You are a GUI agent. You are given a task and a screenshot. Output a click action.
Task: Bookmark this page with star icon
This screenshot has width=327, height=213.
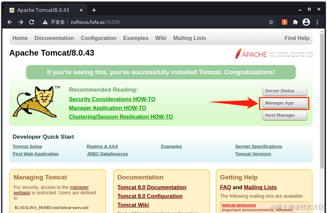[271, 22]
